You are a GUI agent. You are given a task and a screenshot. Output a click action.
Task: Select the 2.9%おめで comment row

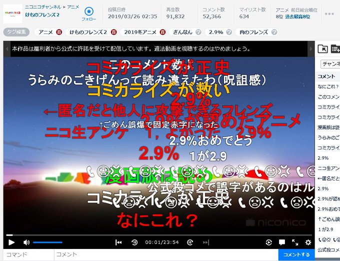328,209
